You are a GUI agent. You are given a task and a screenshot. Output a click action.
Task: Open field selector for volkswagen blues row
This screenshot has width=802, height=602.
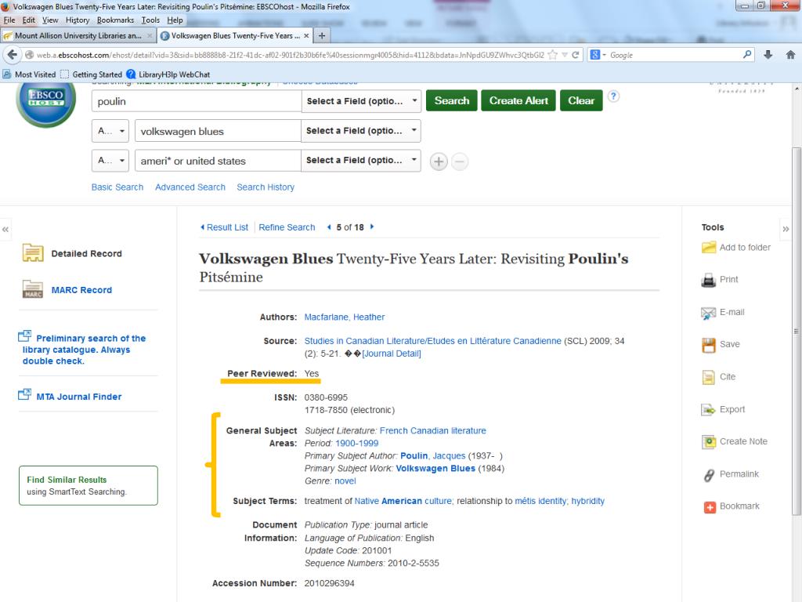pos(361,131)
